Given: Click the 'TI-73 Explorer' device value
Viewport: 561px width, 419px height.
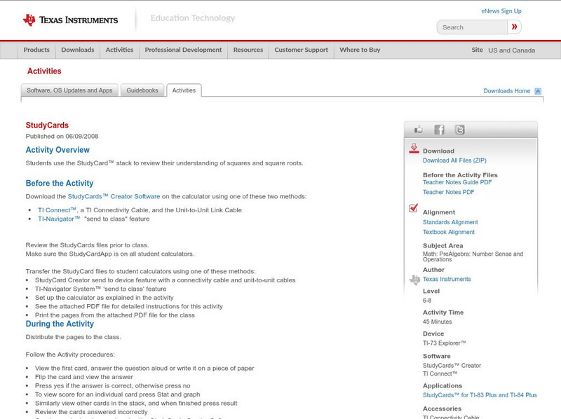Looking at the screenshot, I should click(x=445, y=343).
